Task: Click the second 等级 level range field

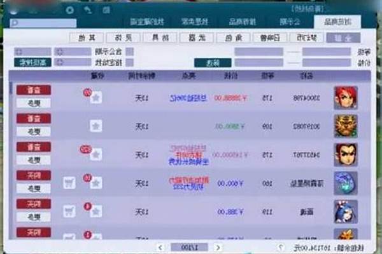Action: pyautogui.click(x=258, y=51)
